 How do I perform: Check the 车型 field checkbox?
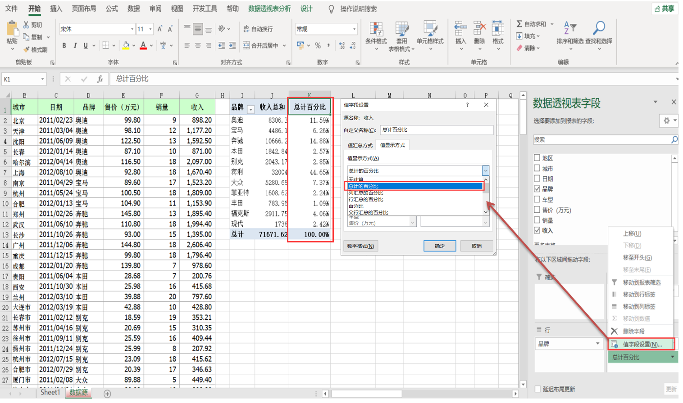tap(537, 199)
